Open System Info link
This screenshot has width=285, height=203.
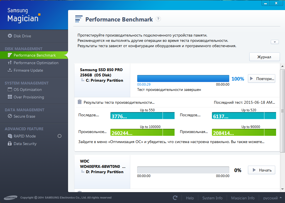[212, 198]
